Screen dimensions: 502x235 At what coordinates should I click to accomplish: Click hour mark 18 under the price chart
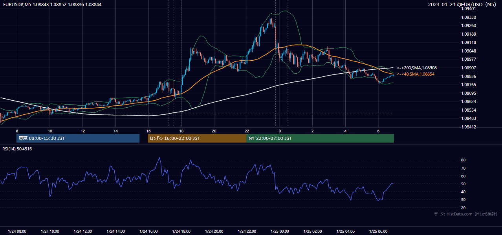[181, 131]
